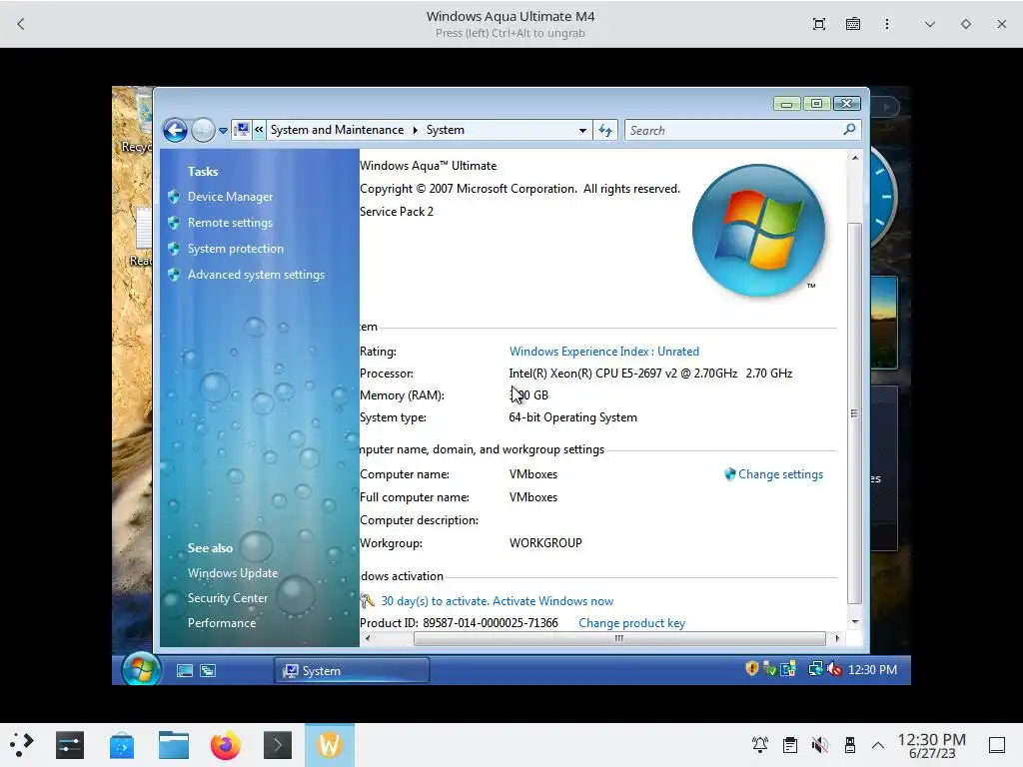Go back with the blue Back arrow
This screenshot has height=767, width=1023.
(175, 131)
